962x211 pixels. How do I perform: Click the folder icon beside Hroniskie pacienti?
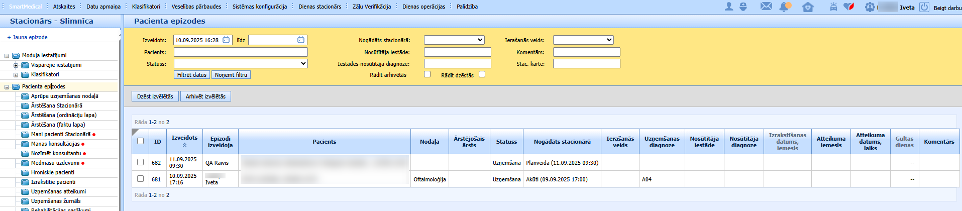coord(25,172)
